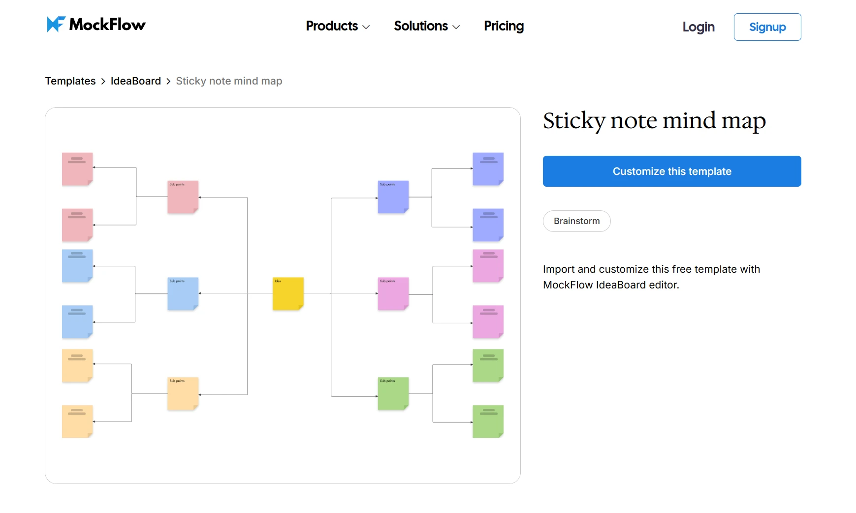856x513 pixels.
Task: Click the Login link
Action: [698, 27]
